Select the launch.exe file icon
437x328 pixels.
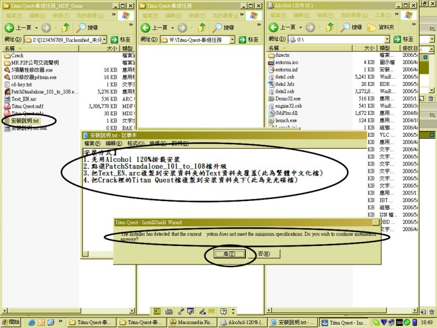271,120
